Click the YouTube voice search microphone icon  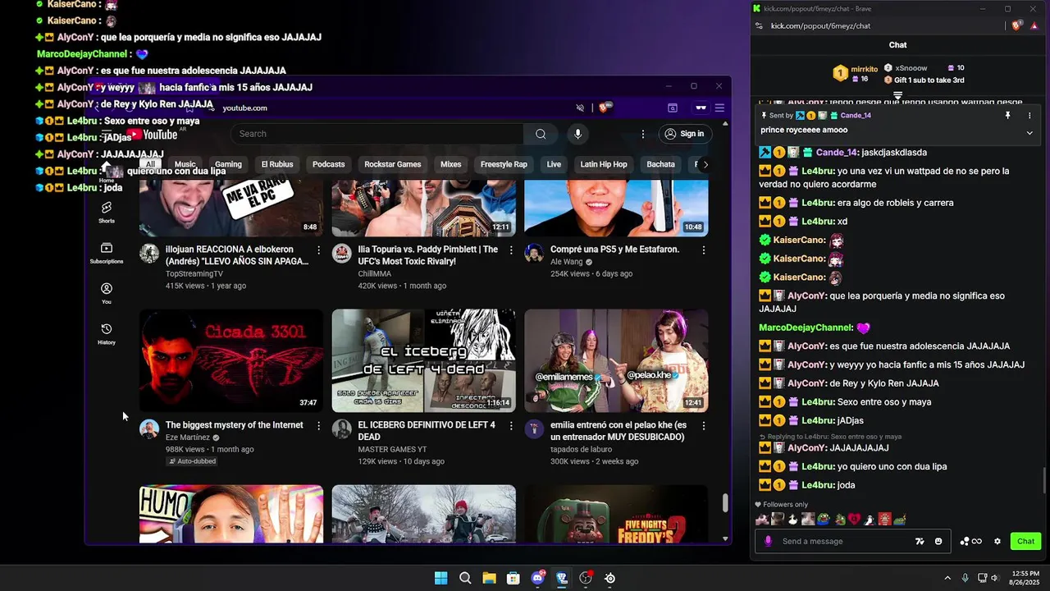(577, 134)
